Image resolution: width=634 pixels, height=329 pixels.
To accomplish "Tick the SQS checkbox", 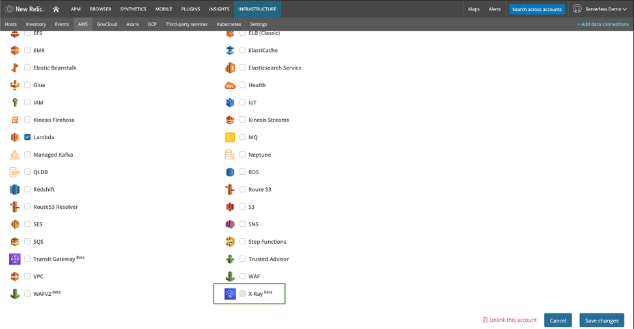I will click(x=27, y=241).
